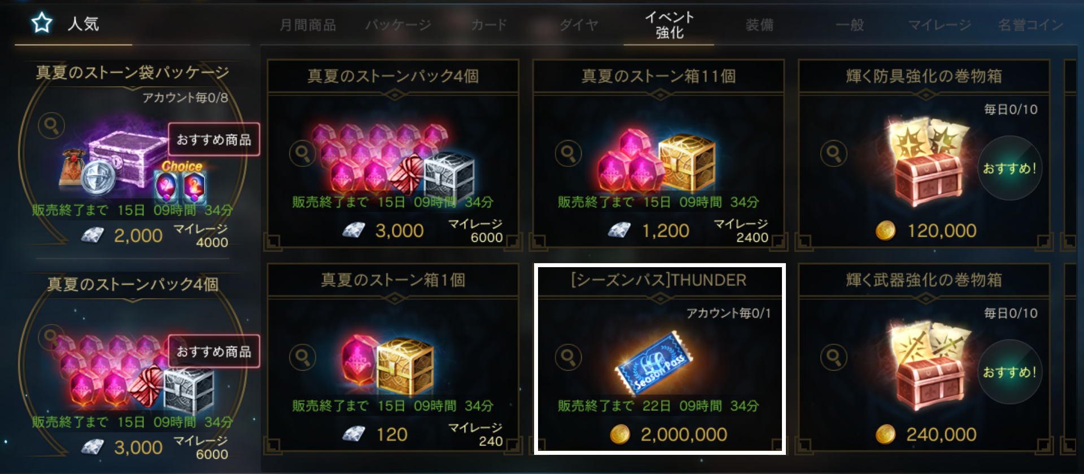Switch to the 月間商品 tab
The width and height of the screenshot is (1084, 474).
click(308, 25)
